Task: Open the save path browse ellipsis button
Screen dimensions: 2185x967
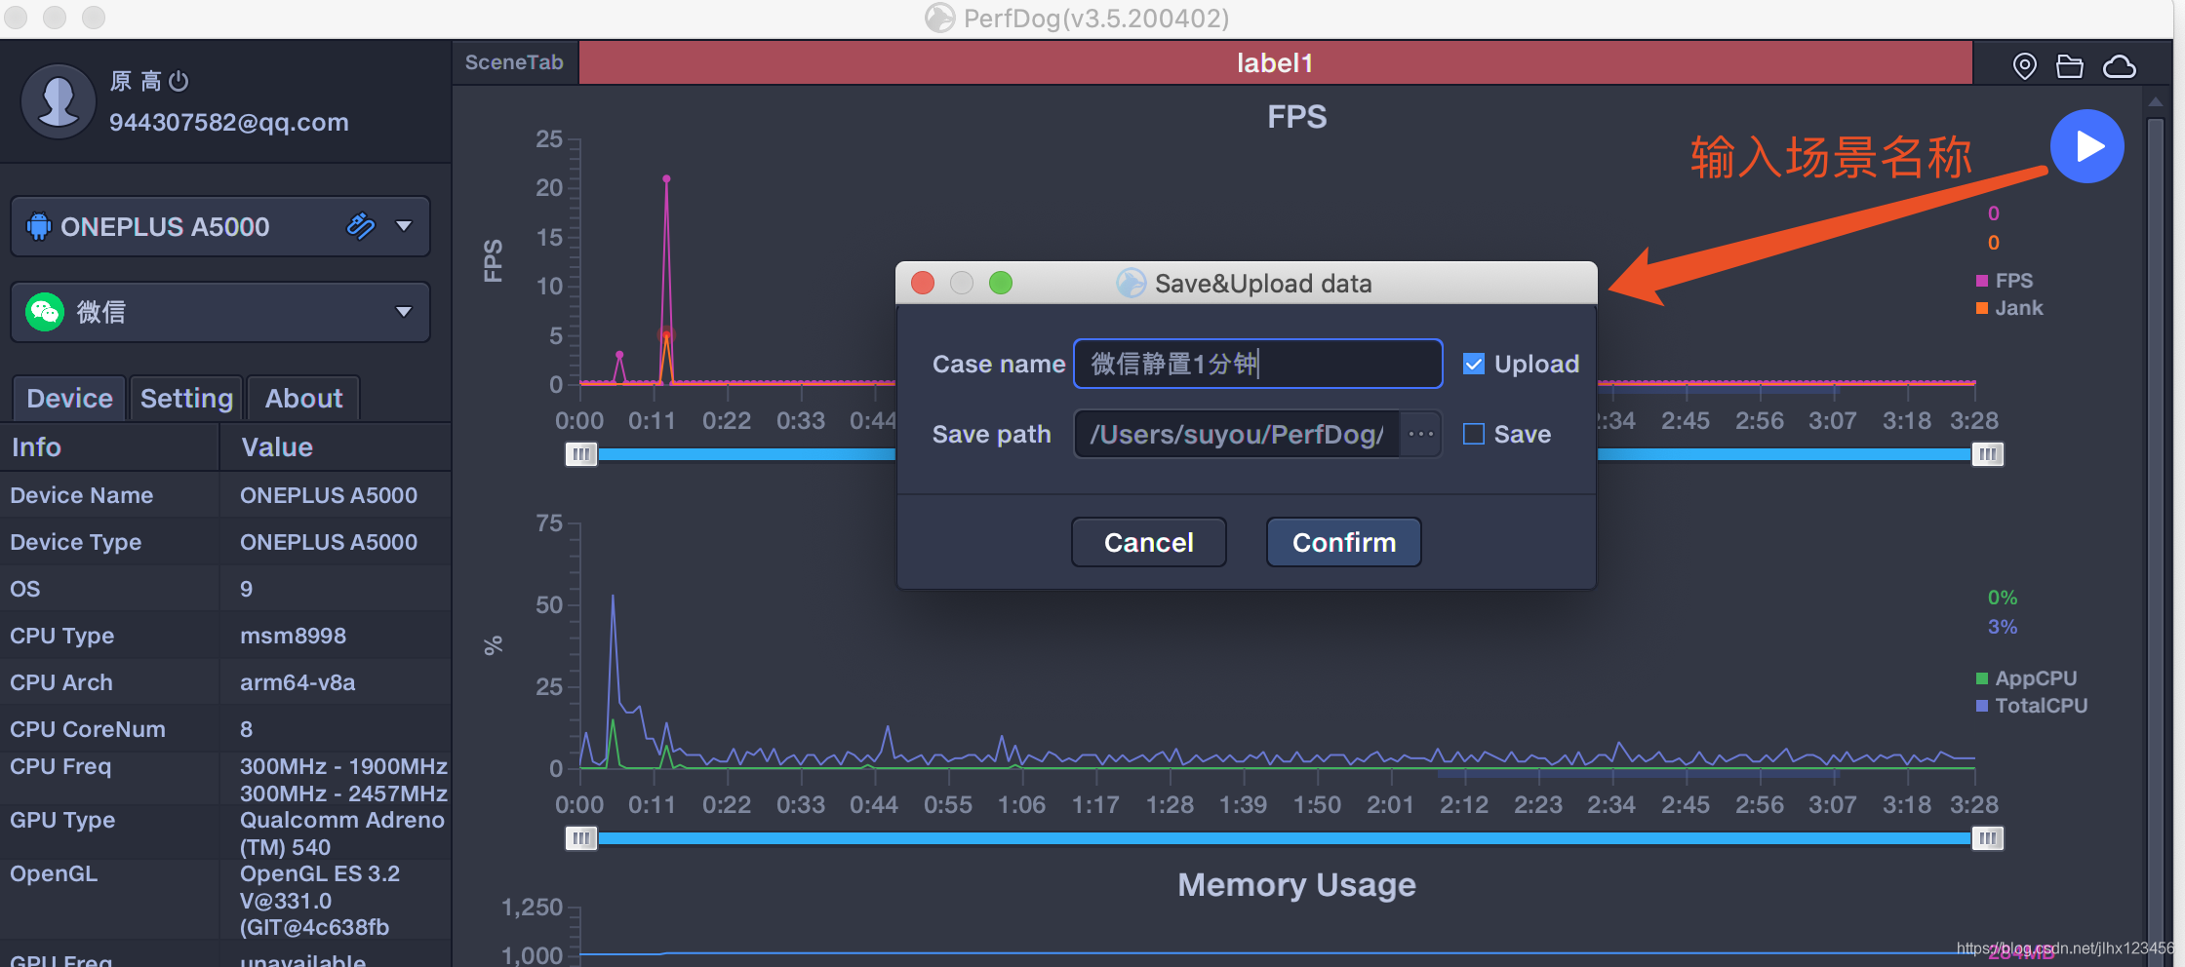Action: tap(1421, 434)
